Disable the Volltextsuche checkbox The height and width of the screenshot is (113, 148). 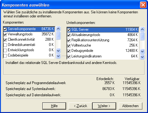click(69, 46)
